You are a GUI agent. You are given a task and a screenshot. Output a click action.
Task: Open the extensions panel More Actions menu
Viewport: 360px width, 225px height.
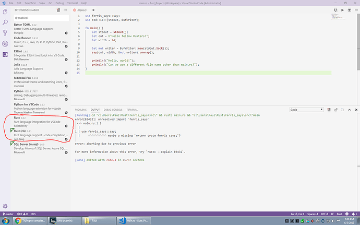coord(65,10)
